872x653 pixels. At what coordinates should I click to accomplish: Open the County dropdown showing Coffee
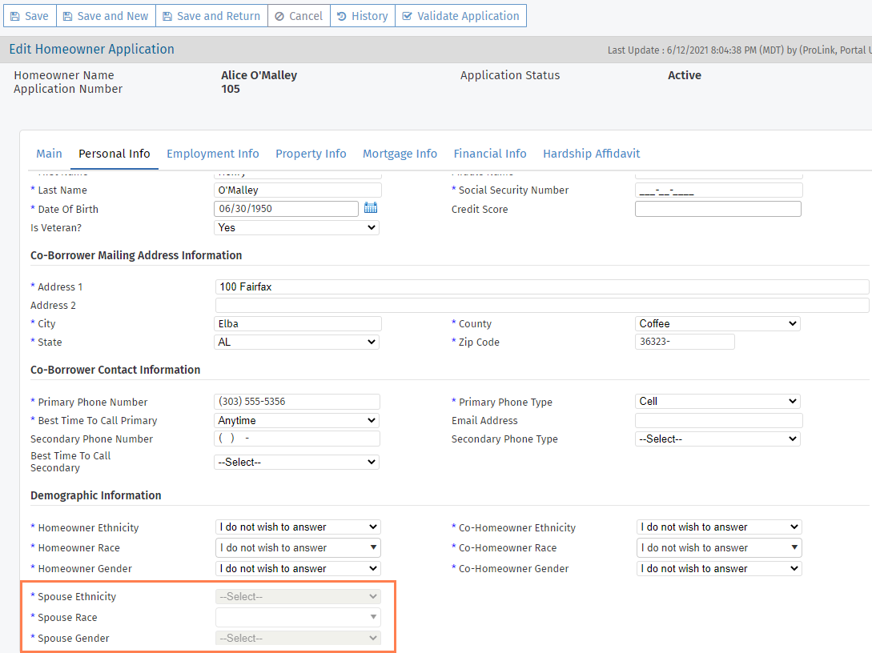[x=717, y=324]
